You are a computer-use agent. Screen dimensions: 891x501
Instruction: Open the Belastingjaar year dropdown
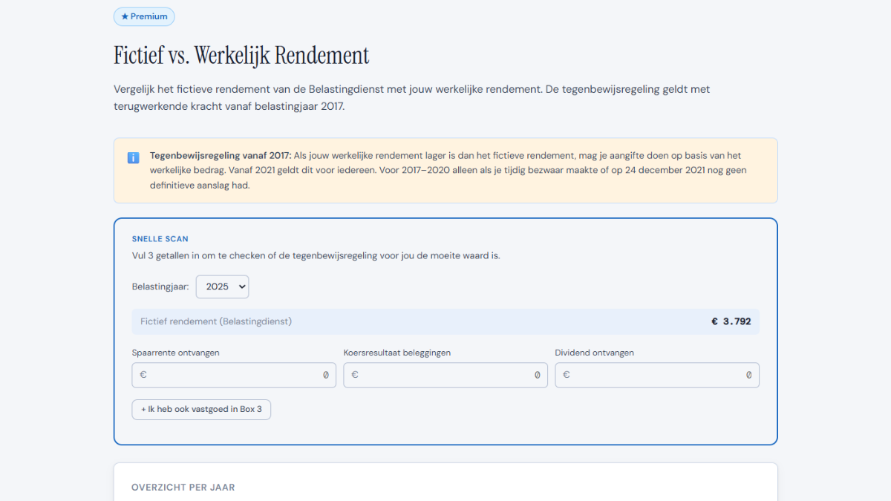pos(221,286)
